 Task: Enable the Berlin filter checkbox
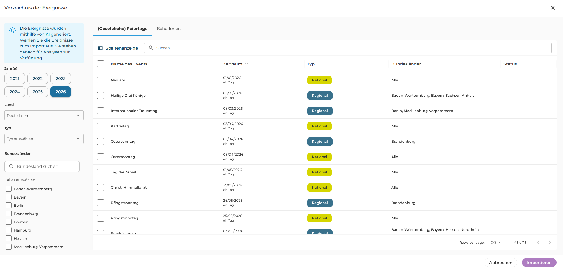(x=9, y=205)
